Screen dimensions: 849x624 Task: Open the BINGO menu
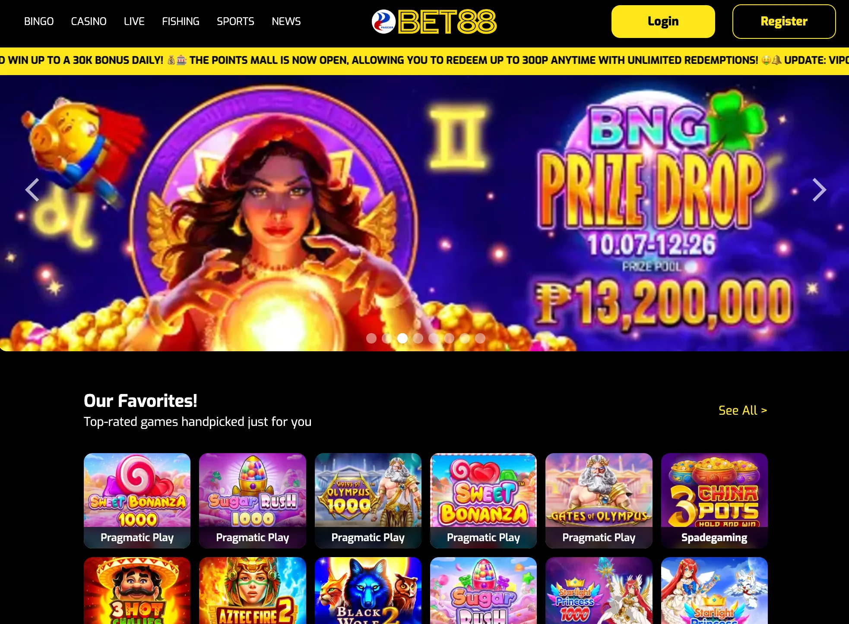[39, 21]
